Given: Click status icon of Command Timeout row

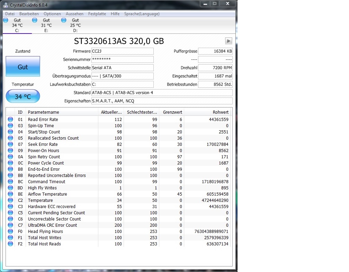Looking at the screenshot, I should click(10, 181).
